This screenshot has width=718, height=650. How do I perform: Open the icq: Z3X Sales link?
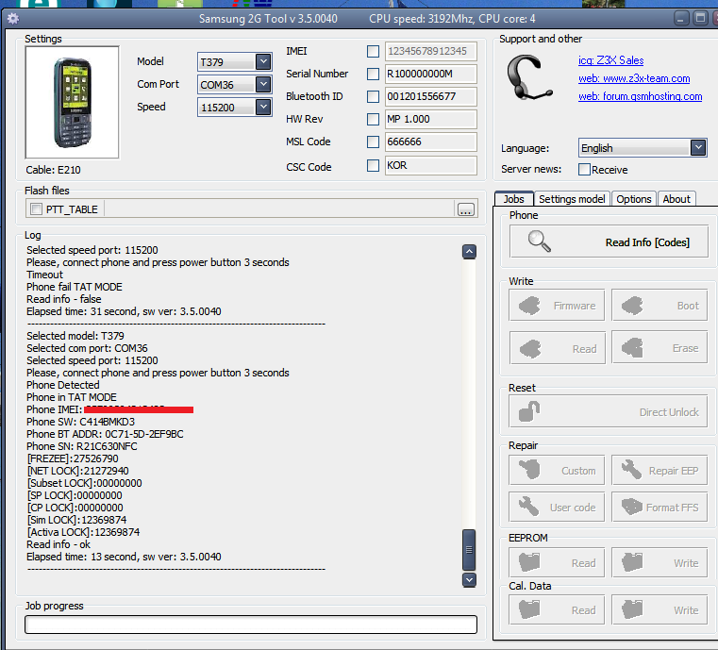pyautogui.click(x=610, y=60)
